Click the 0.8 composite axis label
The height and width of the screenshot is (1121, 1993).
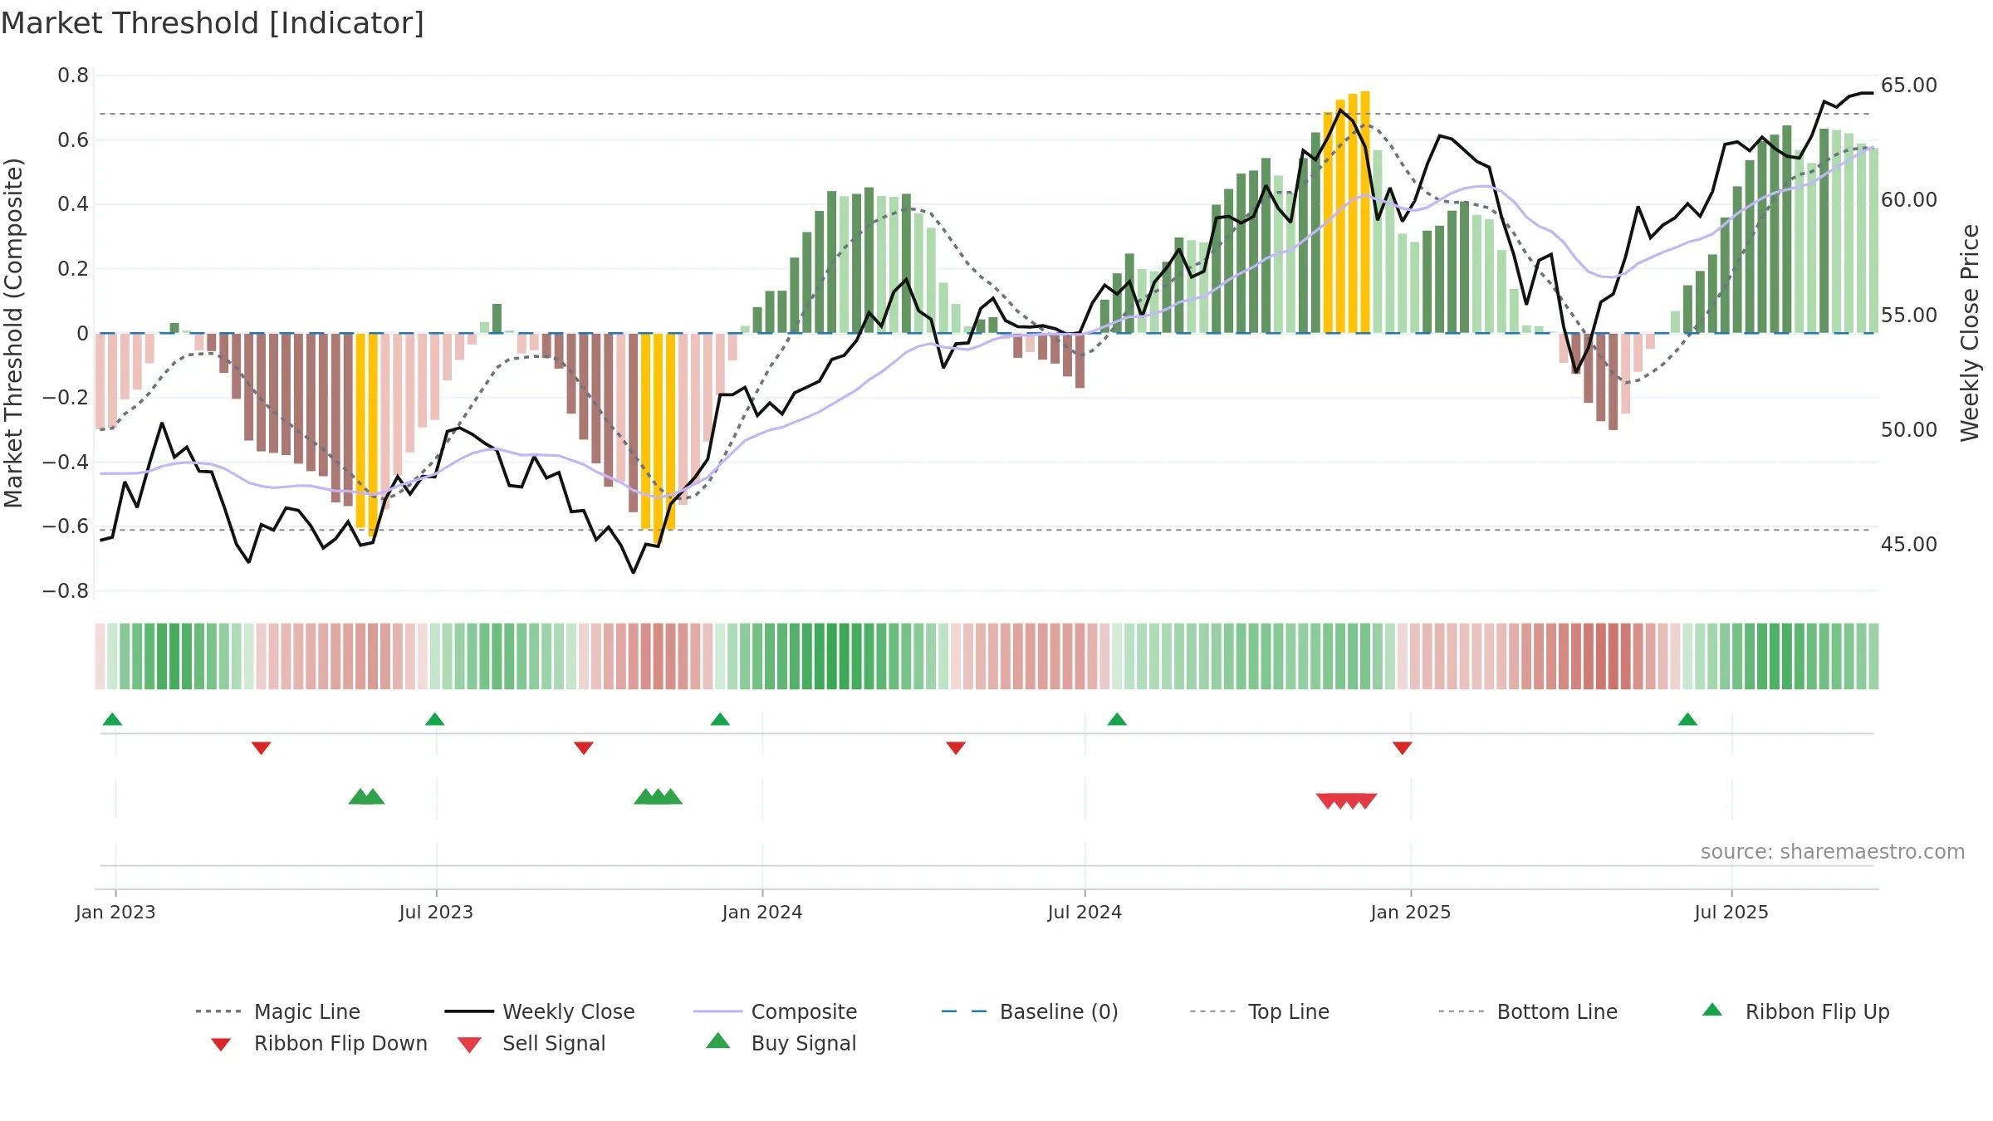click(x=73, y=76)
